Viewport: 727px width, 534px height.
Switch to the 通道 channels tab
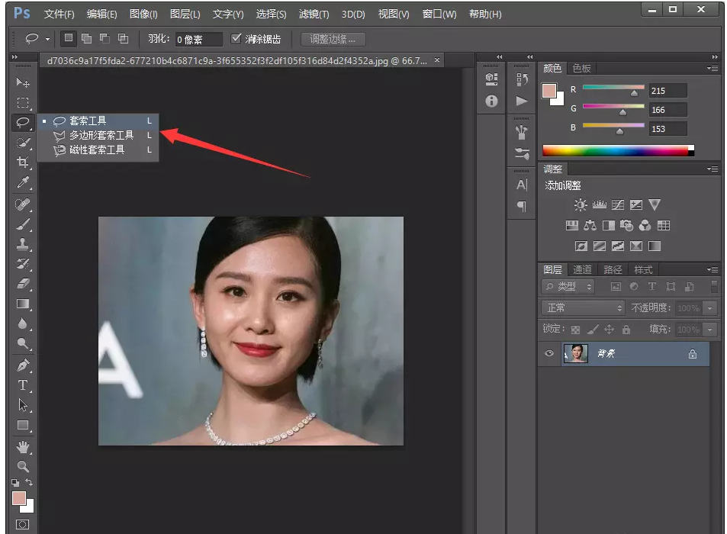point(583,269)
